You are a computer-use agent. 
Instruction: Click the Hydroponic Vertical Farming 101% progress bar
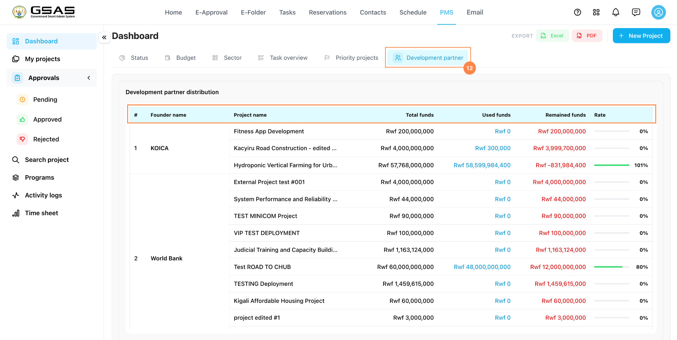(x=612, y=165)
